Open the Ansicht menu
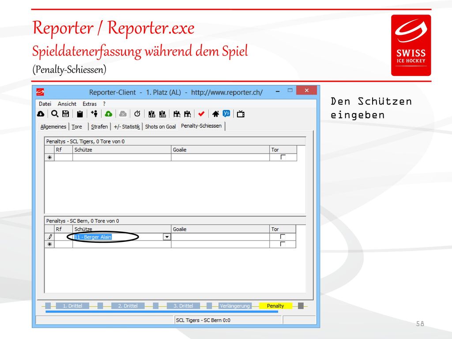Screen dimensions: 452x339 click(67, 104)
